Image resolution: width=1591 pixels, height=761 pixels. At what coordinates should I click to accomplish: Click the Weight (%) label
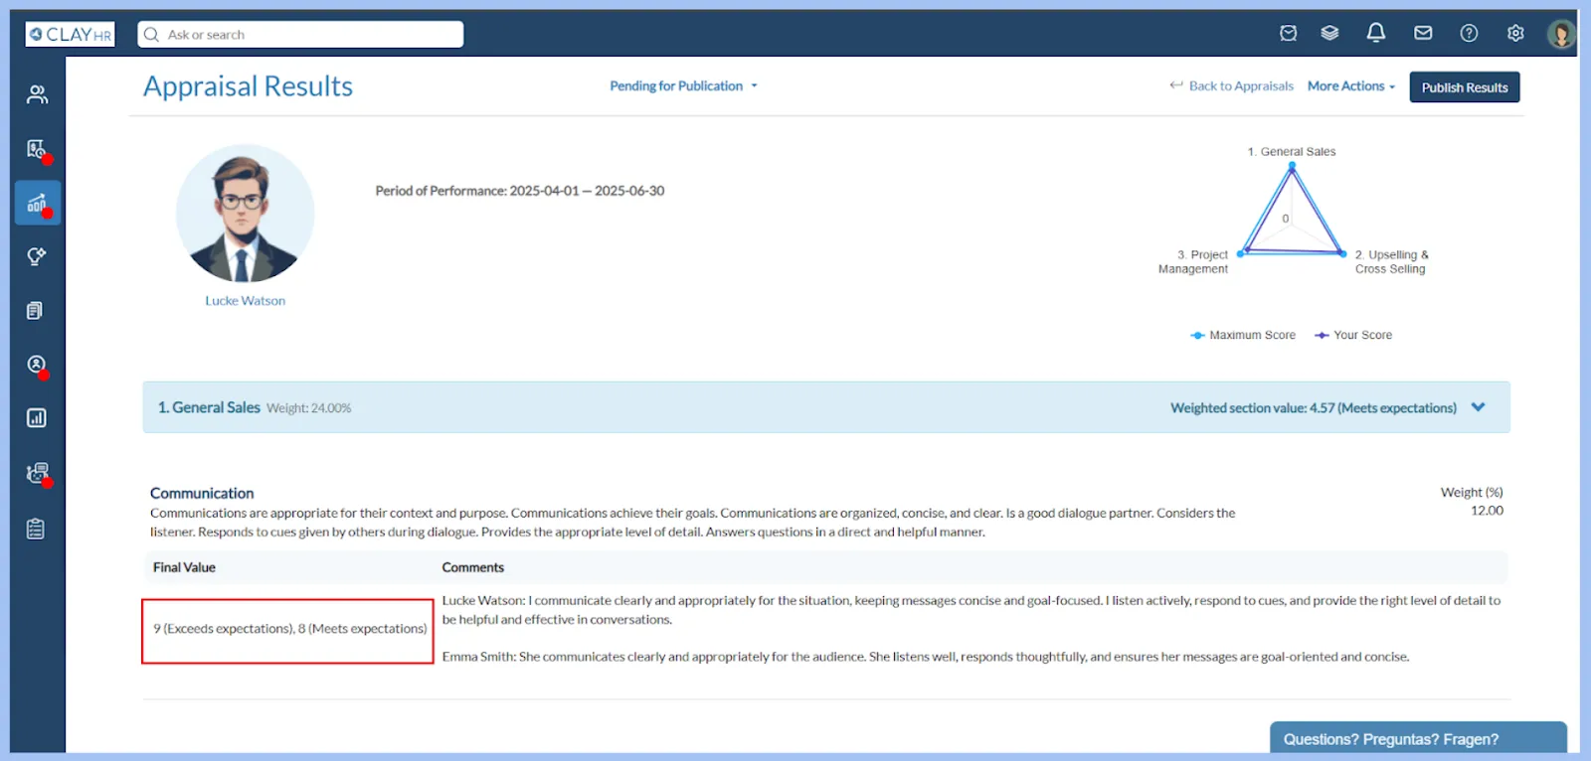pos(1472,493)
